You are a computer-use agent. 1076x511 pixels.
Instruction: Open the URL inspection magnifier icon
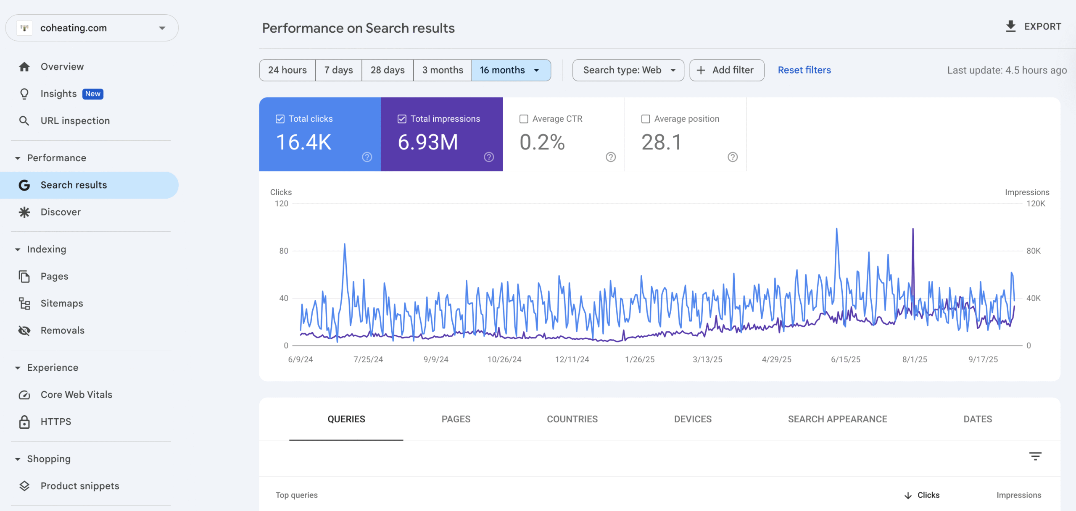tap(24, 121)
